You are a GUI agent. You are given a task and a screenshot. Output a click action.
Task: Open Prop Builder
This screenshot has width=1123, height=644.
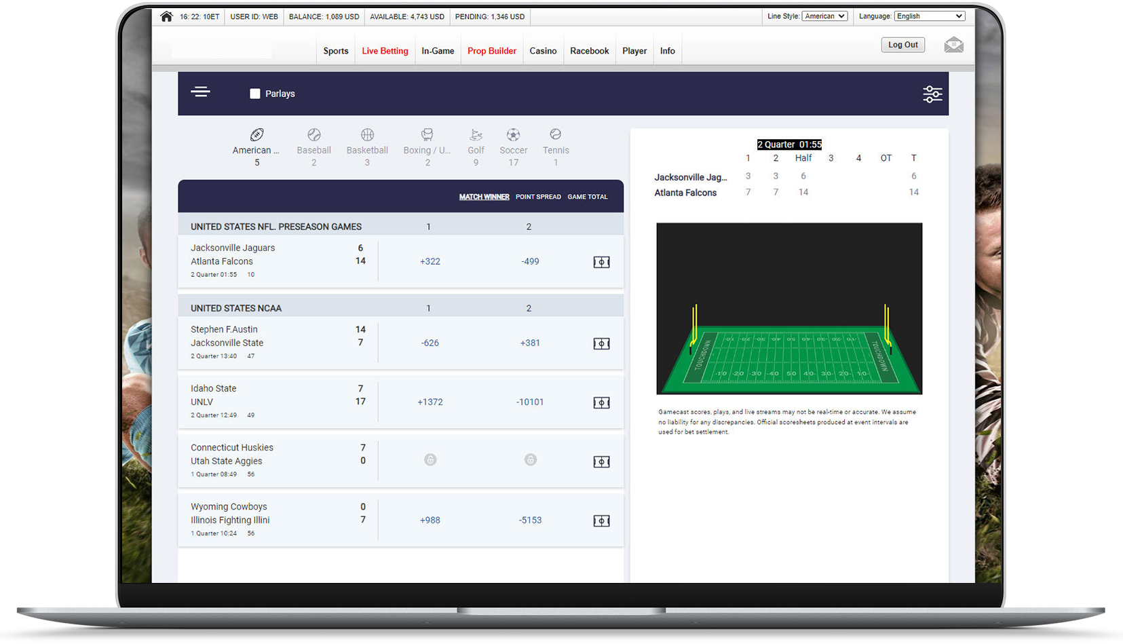click(x=492, y=51)
